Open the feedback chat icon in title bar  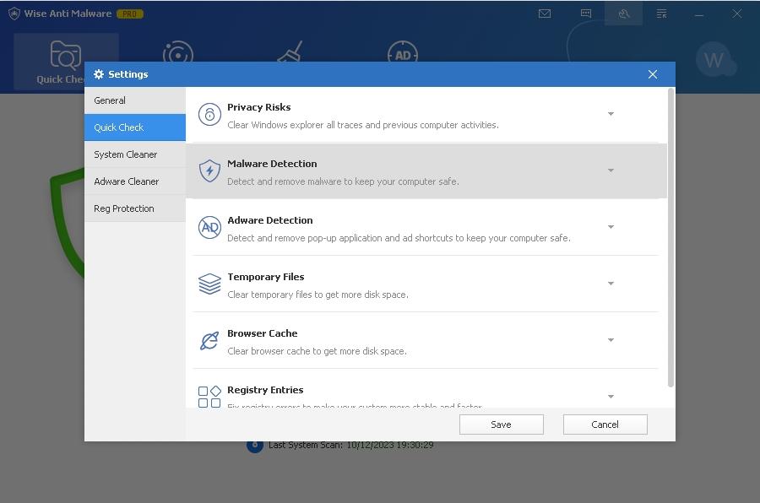(x=586, y=14)
